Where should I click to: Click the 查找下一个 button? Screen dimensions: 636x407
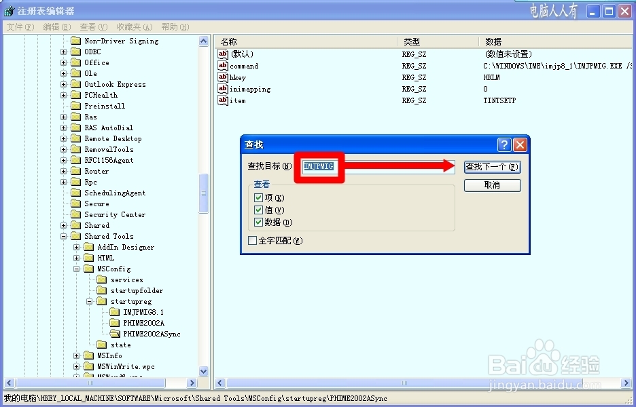tap(492, 166)
